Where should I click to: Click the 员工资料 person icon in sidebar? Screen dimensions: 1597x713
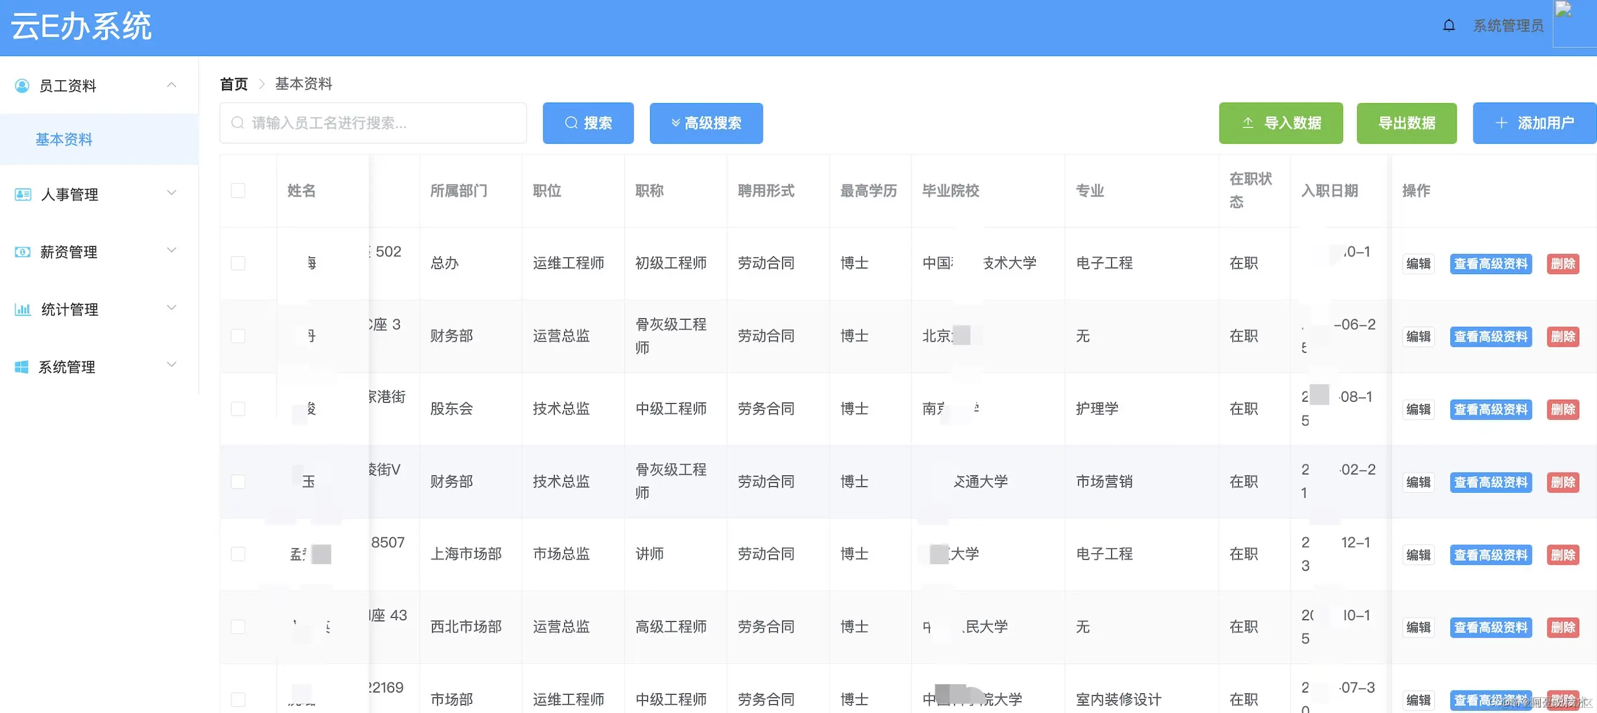(22, 85)
